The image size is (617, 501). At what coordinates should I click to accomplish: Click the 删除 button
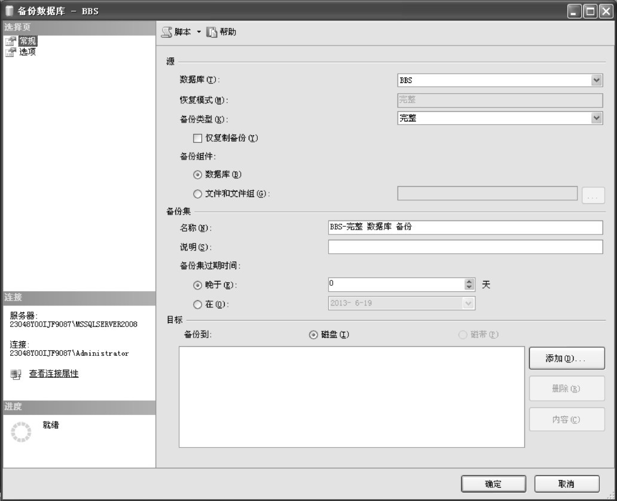[567, 389]
